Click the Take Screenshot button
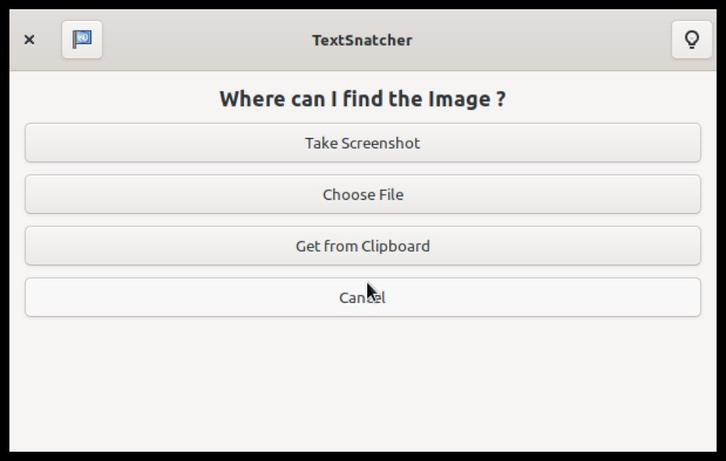Image resolution: width=726 pixels, height=461 pixels. click(362, 143)
